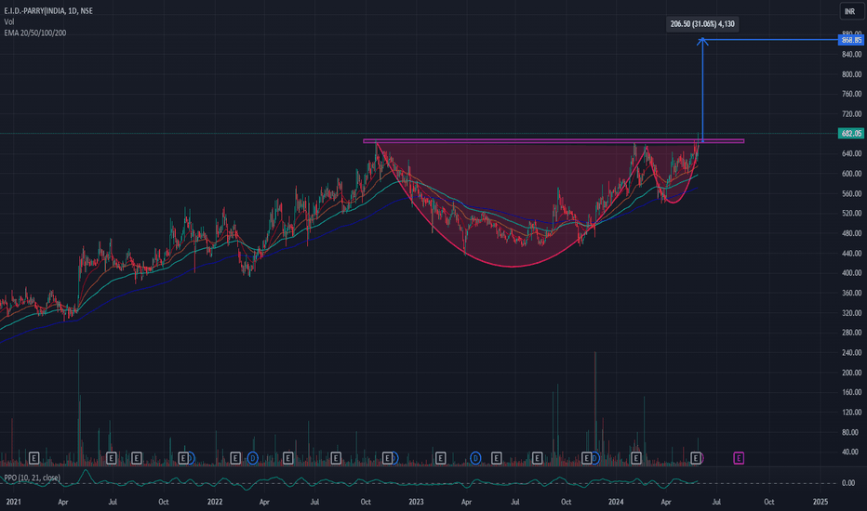Click the 360.00 price axis label

click(851, 293)
